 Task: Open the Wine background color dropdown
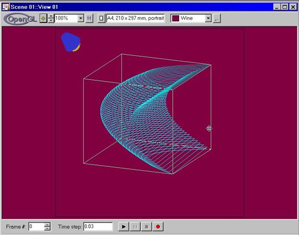(x=208, y=18)
